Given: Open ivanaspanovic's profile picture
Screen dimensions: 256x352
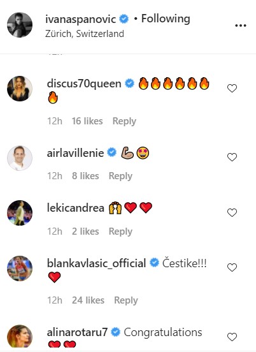Looking at the screenshot, I should coord(20,25).
